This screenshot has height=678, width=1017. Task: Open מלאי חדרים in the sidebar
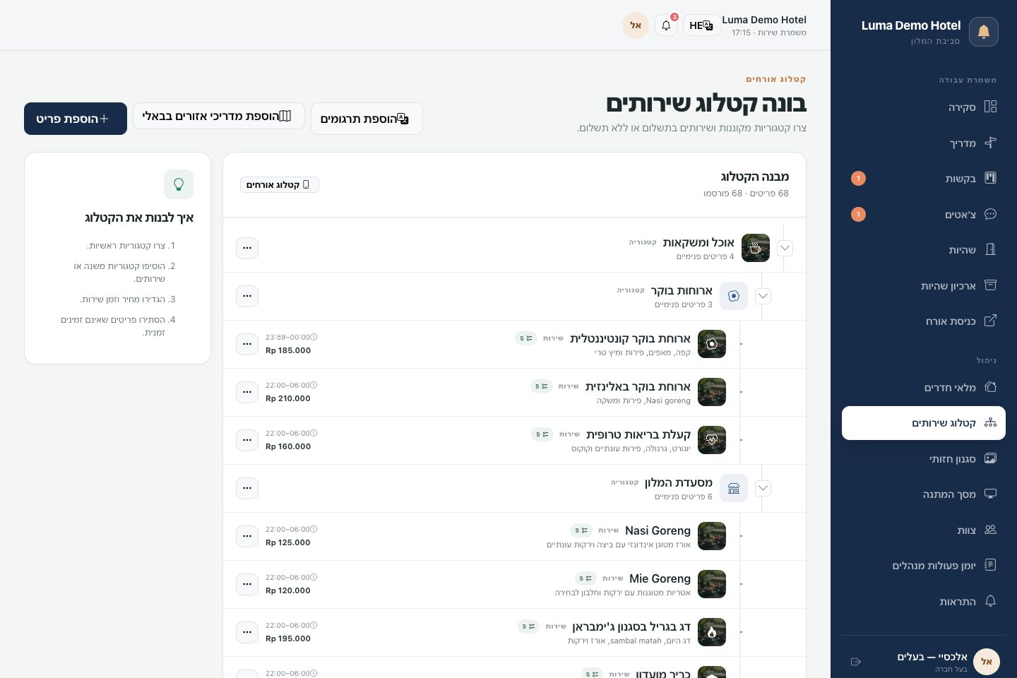point(924,387)
